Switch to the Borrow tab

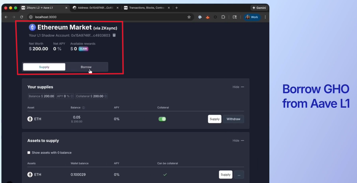[x=86, y=67]
